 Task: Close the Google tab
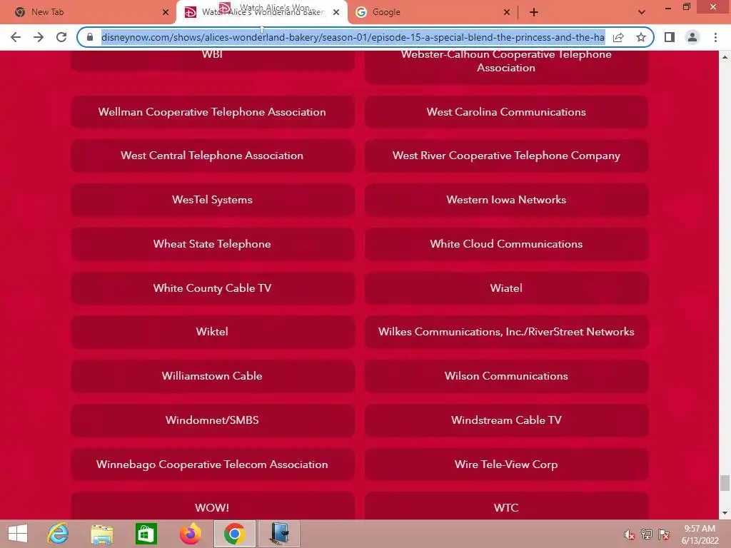click(507, 12)
